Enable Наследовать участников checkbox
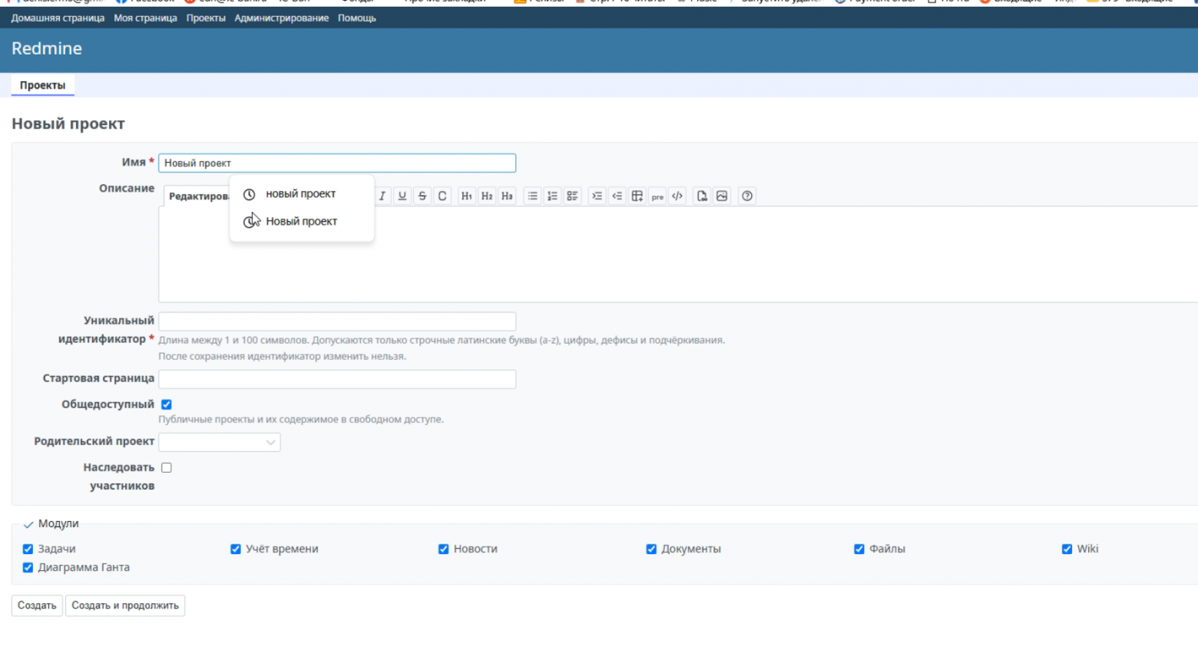The height and width of the screenshot is (663, 1198). coord(167,467)
